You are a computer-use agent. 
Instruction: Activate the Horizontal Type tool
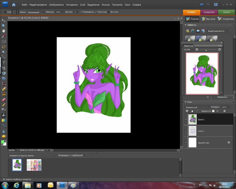click(x=4, y=63)
